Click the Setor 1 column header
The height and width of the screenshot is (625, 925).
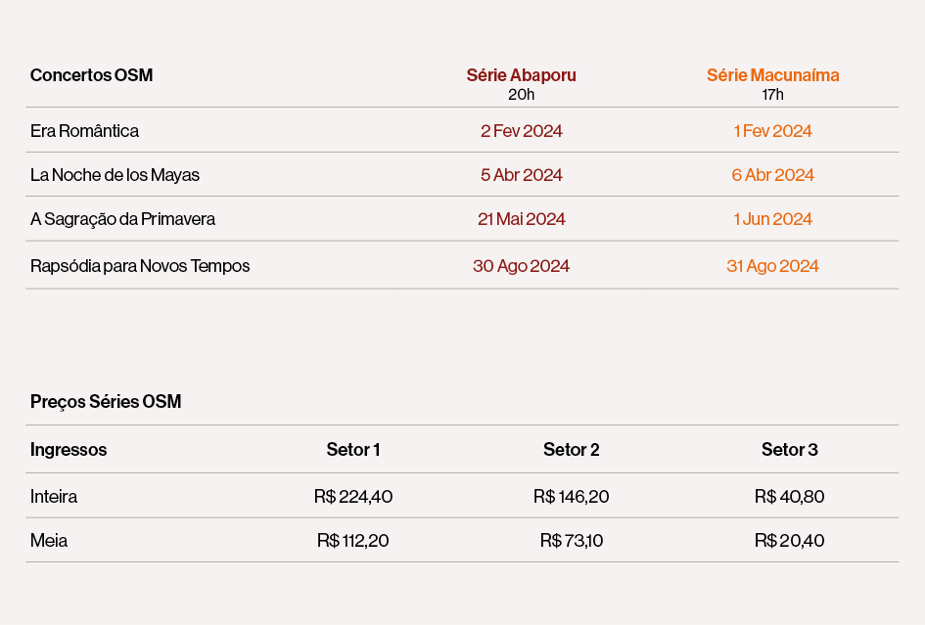pos(353,450)
